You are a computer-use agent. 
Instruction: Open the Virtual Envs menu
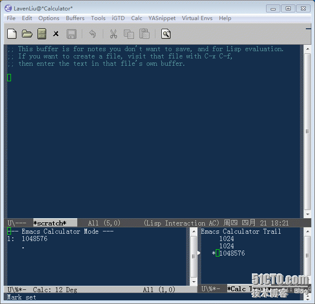tap(197, 18)
